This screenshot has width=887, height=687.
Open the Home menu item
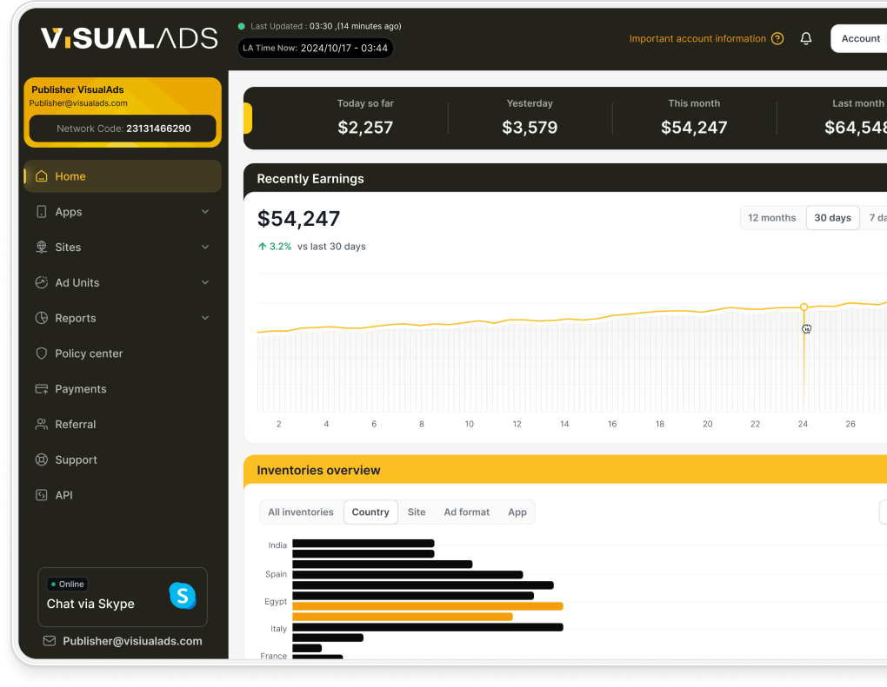pyautogui.click(x=123, y=176)
